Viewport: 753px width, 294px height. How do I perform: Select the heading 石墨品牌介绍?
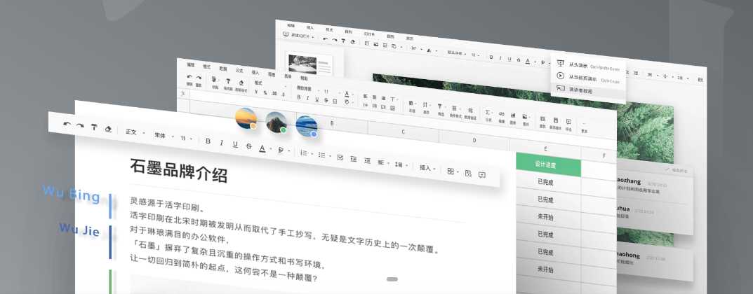(x=178, y=171)
